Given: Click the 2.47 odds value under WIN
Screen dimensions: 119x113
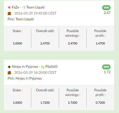Looking at the screenshot, I should pos(107,13).
